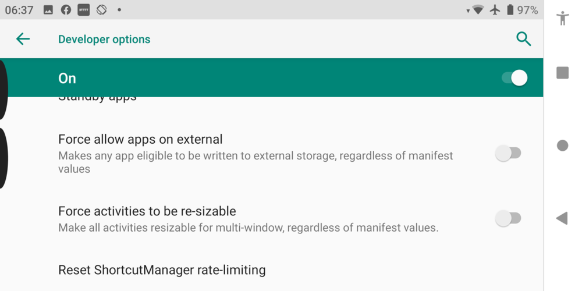Tap the Developer options page title
The height and width of the screenshot is (291, 582).
[x=104, y=40]
